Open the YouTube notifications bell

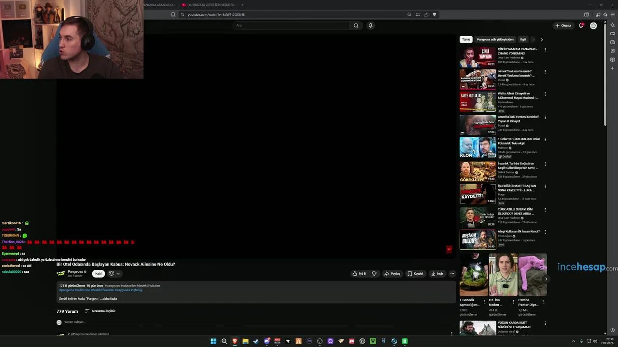pos(581,26)
